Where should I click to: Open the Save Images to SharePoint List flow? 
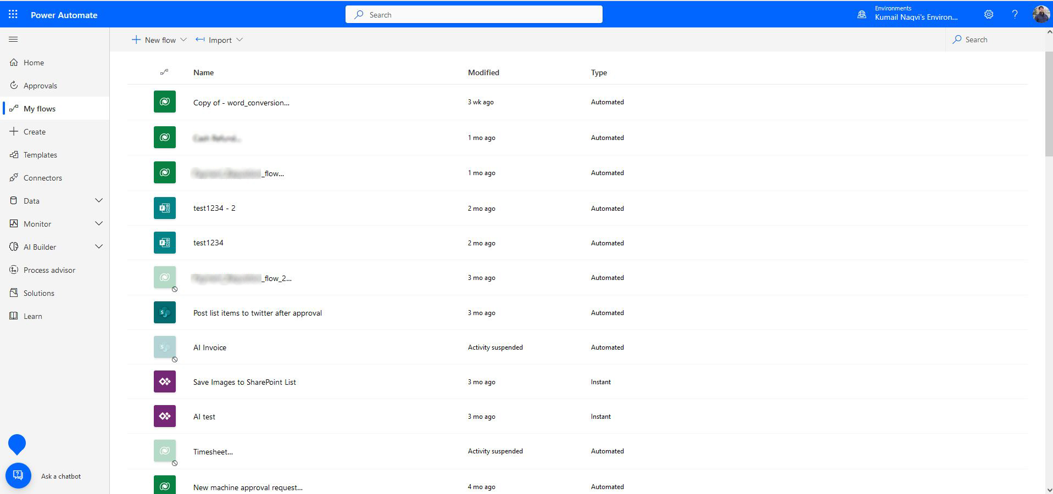click(x=244, y=382)
